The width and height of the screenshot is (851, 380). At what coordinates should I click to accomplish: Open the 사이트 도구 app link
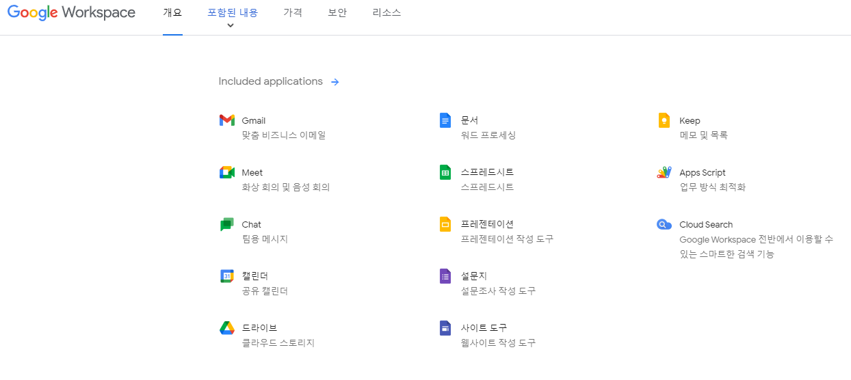[484, 328]
